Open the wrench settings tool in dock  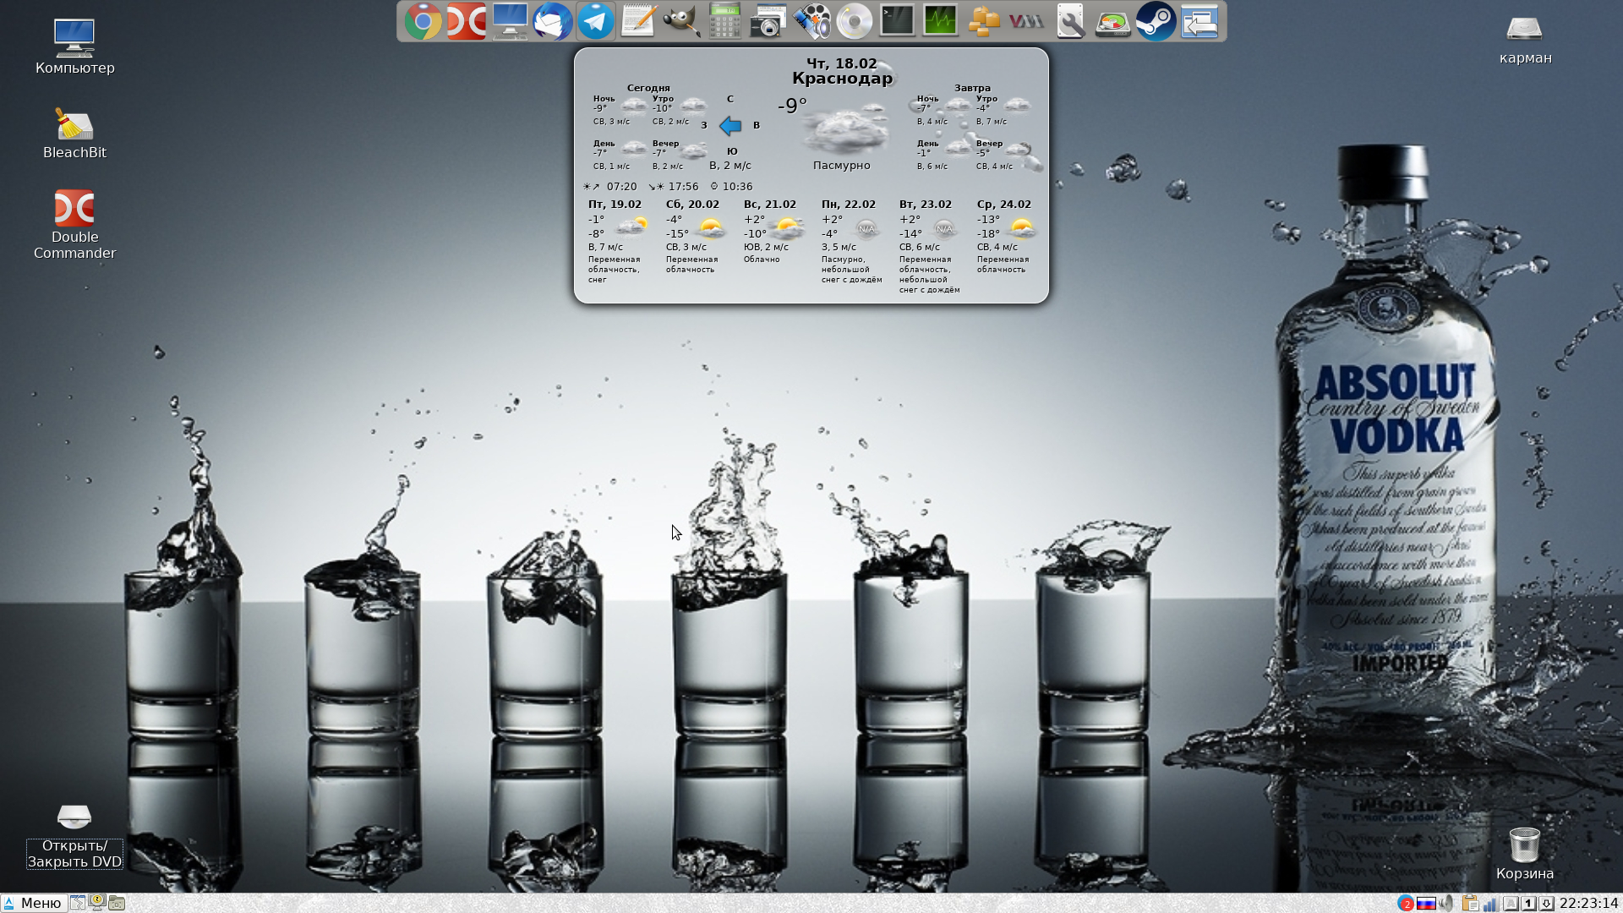1070,21
